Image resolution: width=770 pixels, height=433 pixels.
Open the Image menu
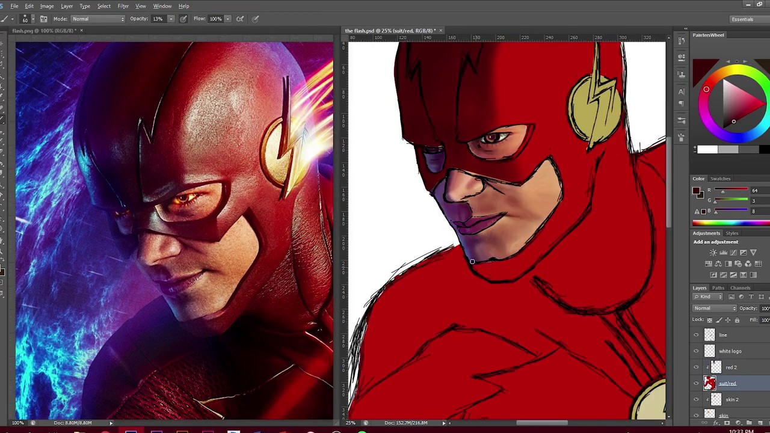tap(47, 6)
